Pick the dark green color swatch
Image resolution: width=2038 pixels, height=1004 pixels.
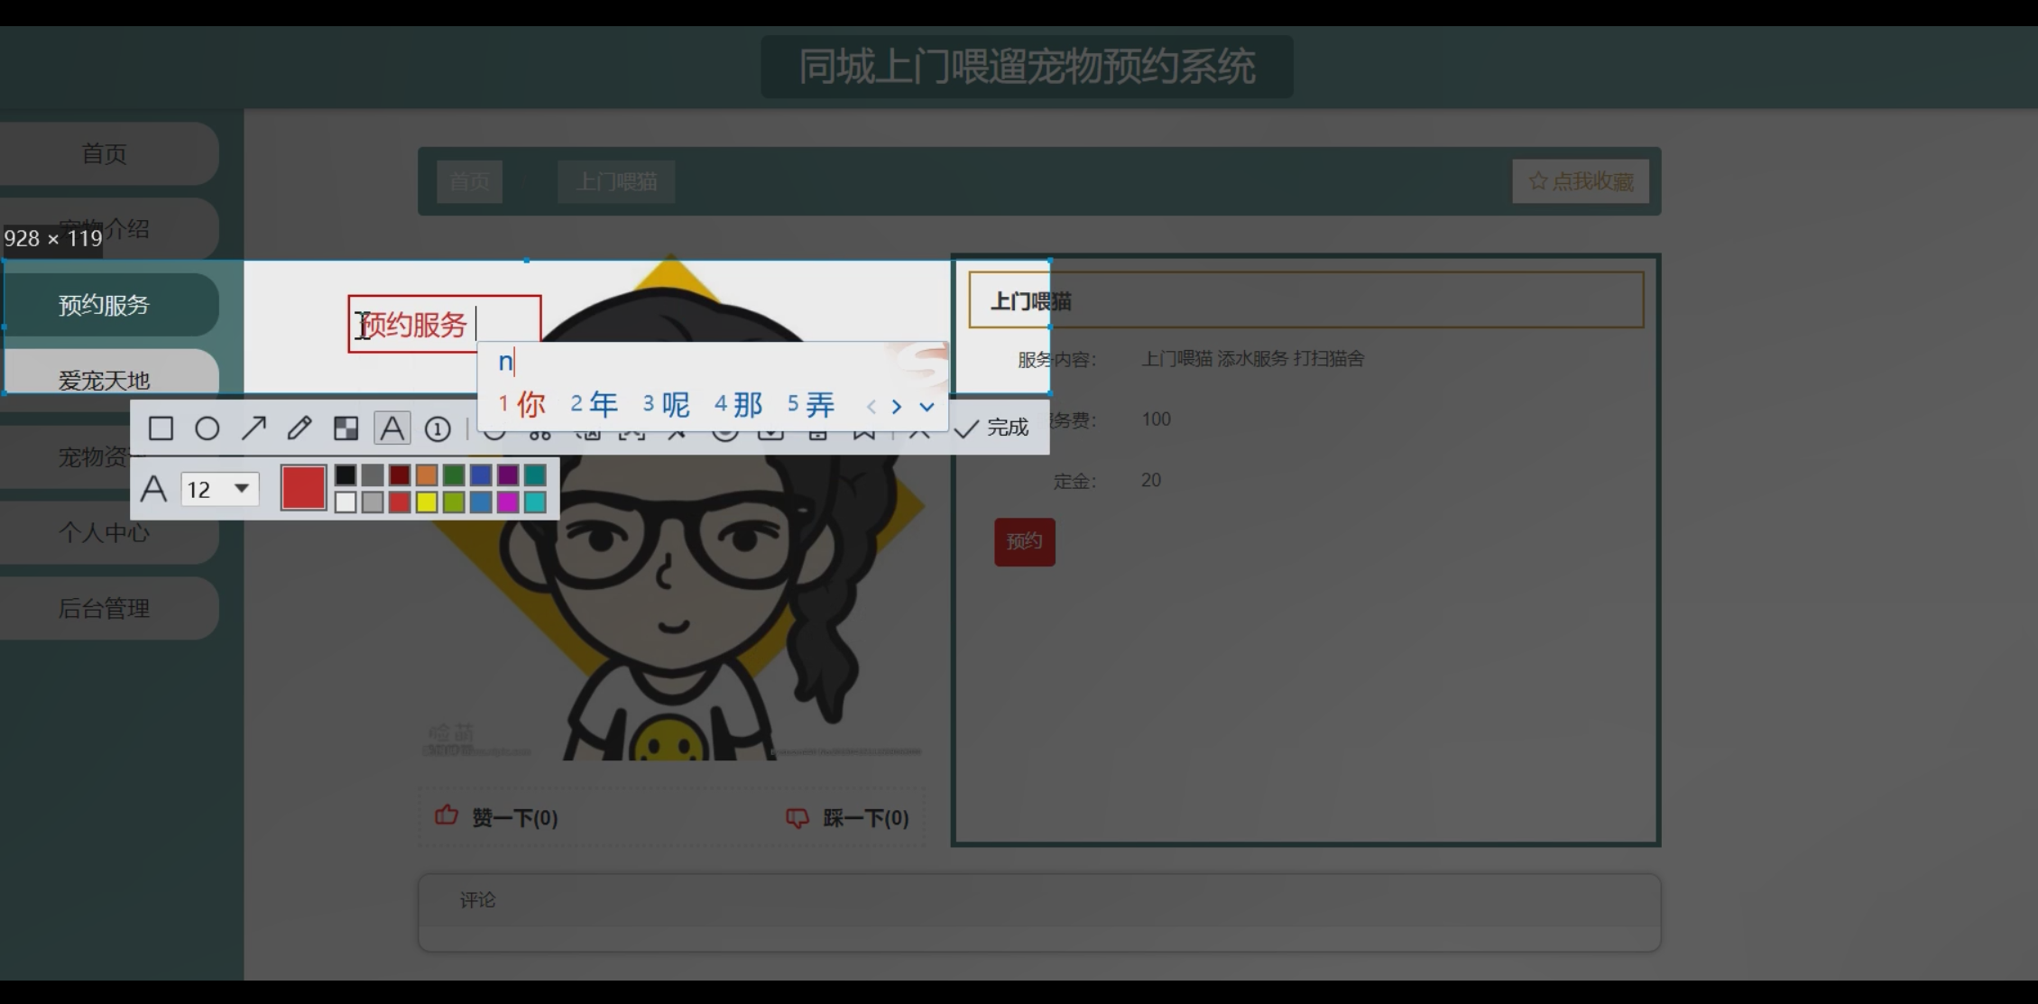click(x=454, y=474)
